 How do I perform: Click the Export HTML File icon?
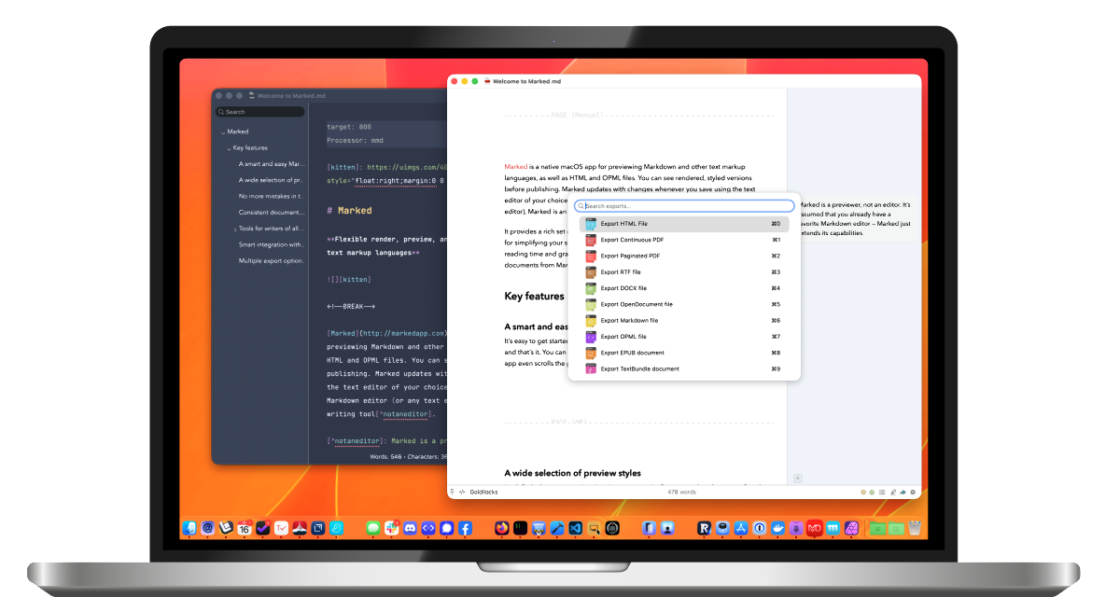[x=590, y=224]
